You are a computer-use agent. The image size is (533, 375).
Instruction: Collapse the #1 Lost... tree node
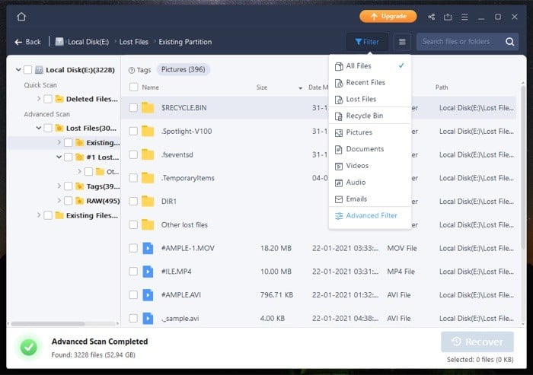point(59,157)
